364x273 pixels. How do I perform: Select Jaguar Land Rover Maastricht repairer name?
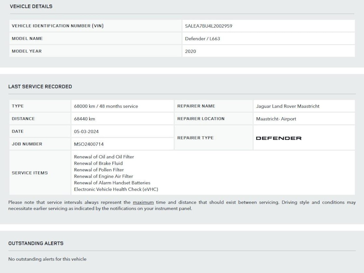click(288, 106)
